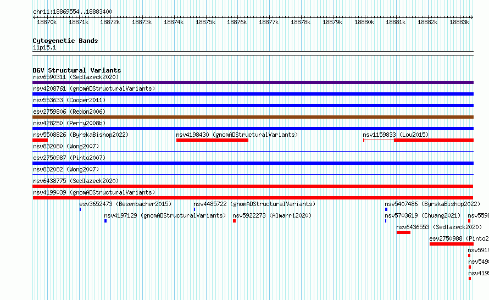Open nsv1159833 (Lou2015) variant label
Viewport: 489px width, 300px height.
pyautogui.click(x=396, y=135)
